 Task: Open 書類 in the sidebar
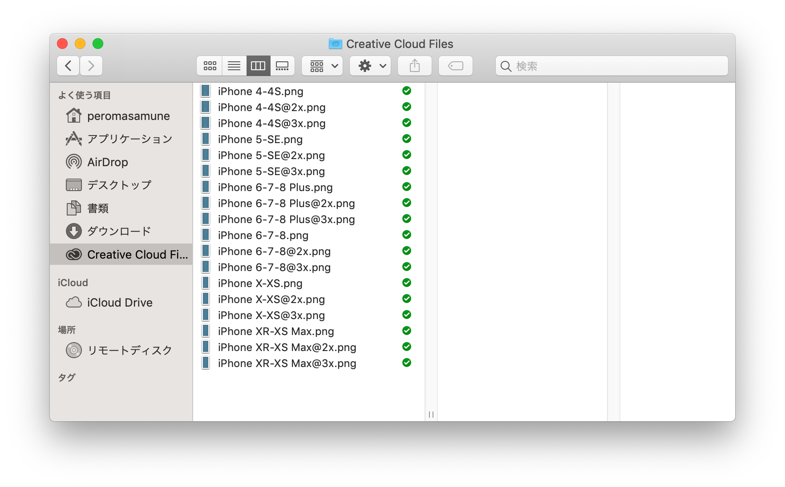(121, 208)
